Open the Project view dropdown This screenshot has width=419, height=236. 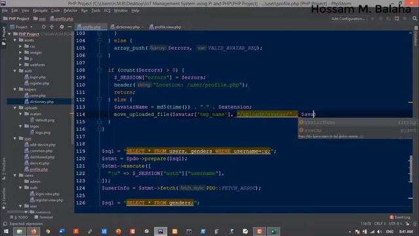(x=22, y=27)
